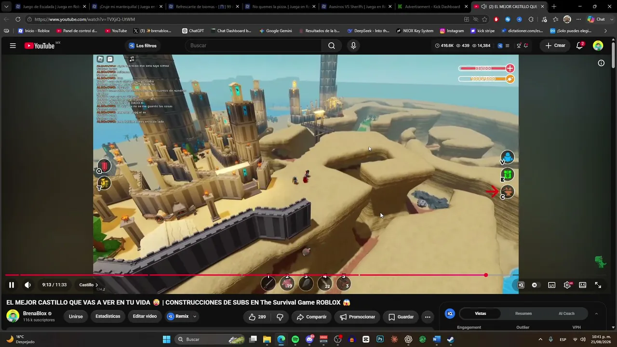Screen dimensions: 617x347
Task: Switch to the Advertisement - Kick Dashboard tab
Action: pos(432,7)
